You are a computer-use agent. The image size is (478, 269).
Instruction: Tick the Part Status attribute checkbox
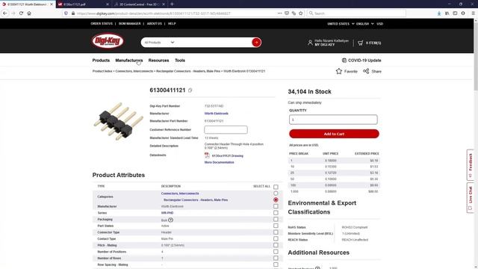(276, 226)
